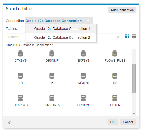Click the MDSYS schema label
This screenshot has width=143, height=132.
(x=84, y=83)
